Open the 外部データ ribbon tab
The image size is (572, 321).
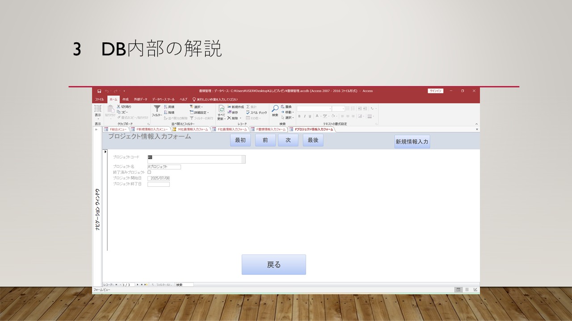(x=140, y=99)
